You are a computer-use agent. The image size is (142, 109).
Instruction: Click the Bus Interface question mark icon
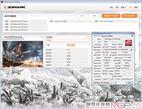pyautogui.click(x=132, y=55)
